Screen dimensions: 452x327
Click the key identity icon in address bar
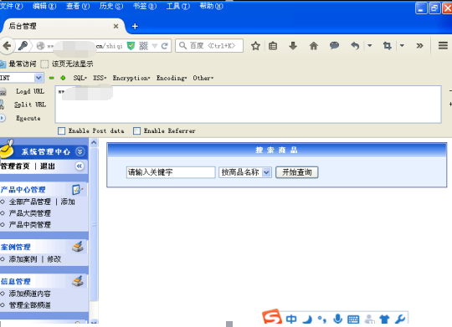point(23,45)
